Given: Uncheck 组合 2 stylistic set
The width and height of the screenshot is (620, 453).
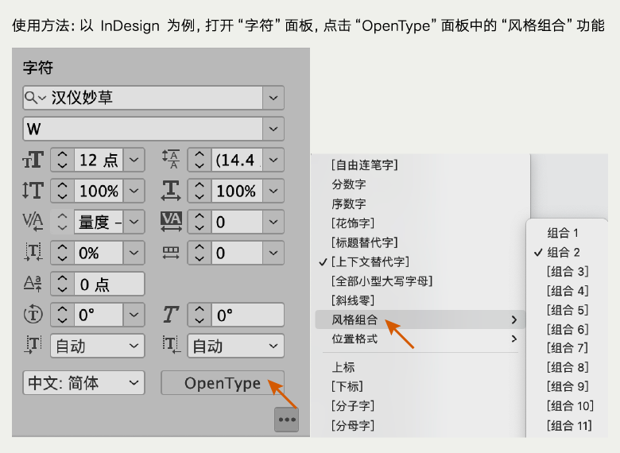Looking at the screenshot, I should [564, 252].
